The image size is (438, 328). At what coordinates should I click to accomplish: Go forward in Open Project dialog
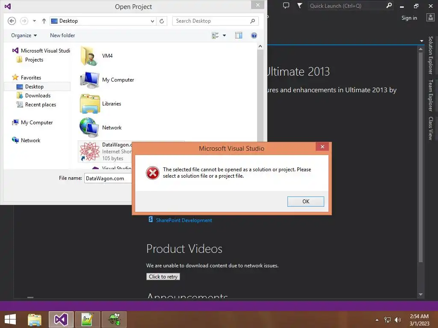[24, 21]
